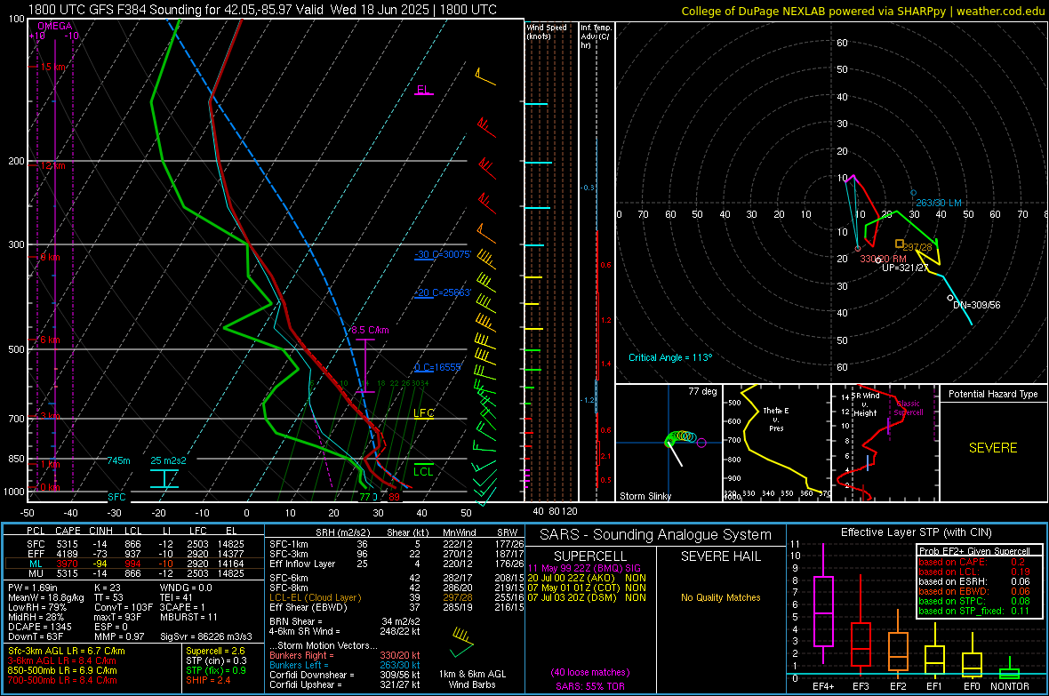Click the 'SARS: 55% TOR' text
The height and width of the screenshot is (696, 1049).
coord(590,686)
